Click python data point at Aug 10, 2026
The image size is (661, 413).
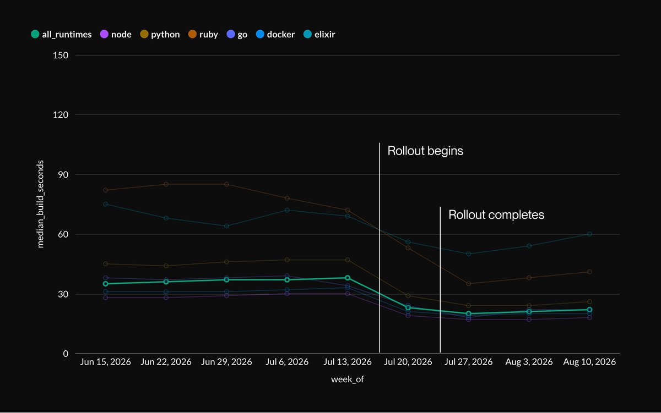point(589,302)
